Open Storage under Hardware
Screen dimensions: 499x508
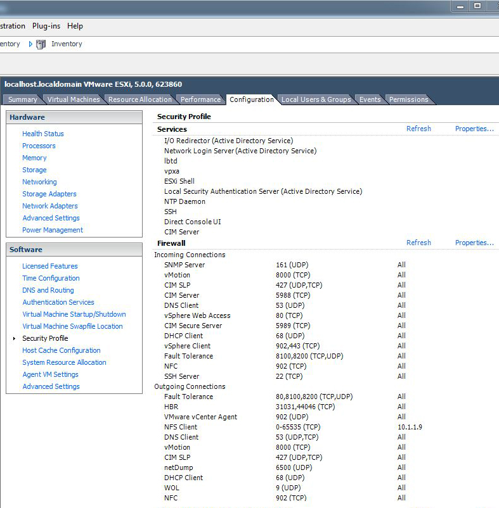[x=34, y=170]
